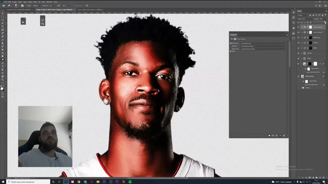
Task: Click the play button in floating Actions panel
Action: pos(23,22)
